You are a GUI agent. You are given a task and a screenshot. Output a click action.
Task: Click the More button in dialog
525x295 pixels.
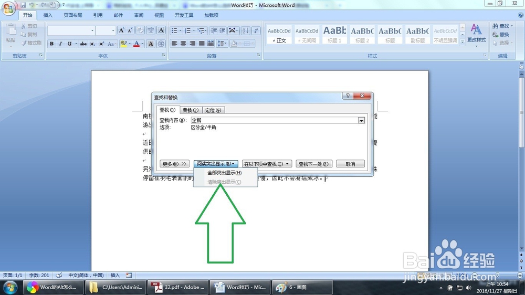tap(174, 164)
